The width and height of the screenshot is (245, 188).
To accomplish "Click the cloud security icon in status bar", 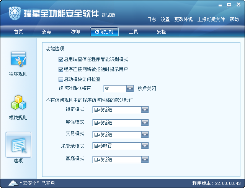I will pyautogui.click(x=13, y=183).
